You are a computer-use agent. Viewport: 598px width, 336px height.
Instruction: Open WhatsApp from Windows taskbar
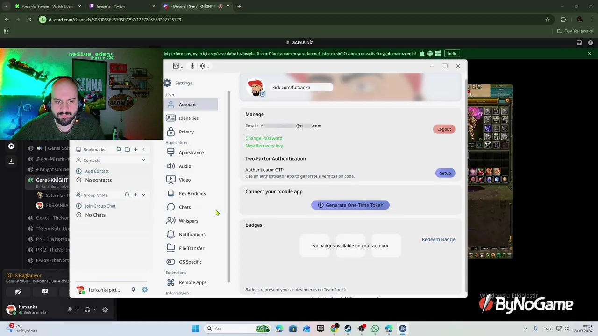tap(375, 329)
